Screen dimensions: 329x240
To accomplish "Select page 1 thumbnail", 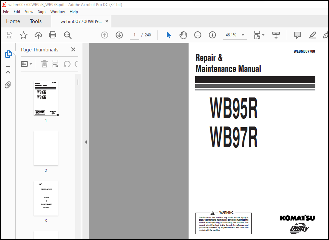I will point(46,98).
